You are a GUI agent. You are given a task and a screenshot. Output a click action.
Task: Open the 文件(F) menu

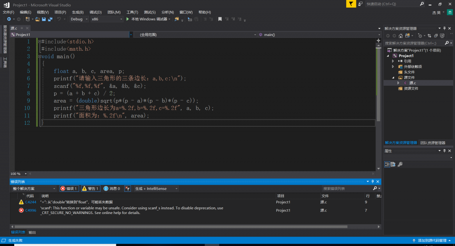tap(8, 12)
